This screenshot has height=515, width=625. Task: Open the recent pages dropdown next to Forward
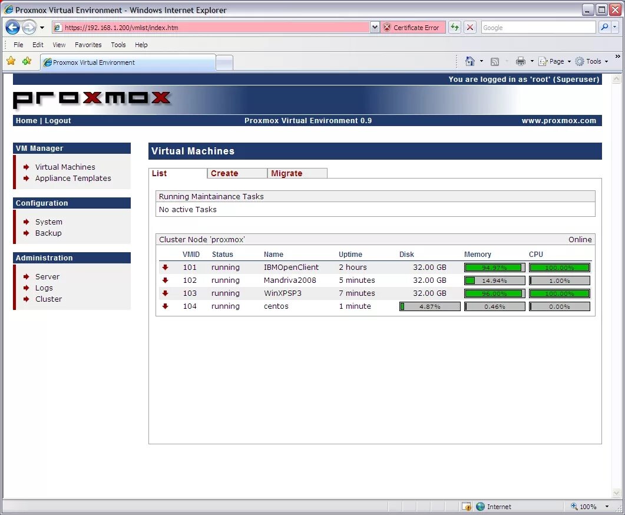coord(42,28)
